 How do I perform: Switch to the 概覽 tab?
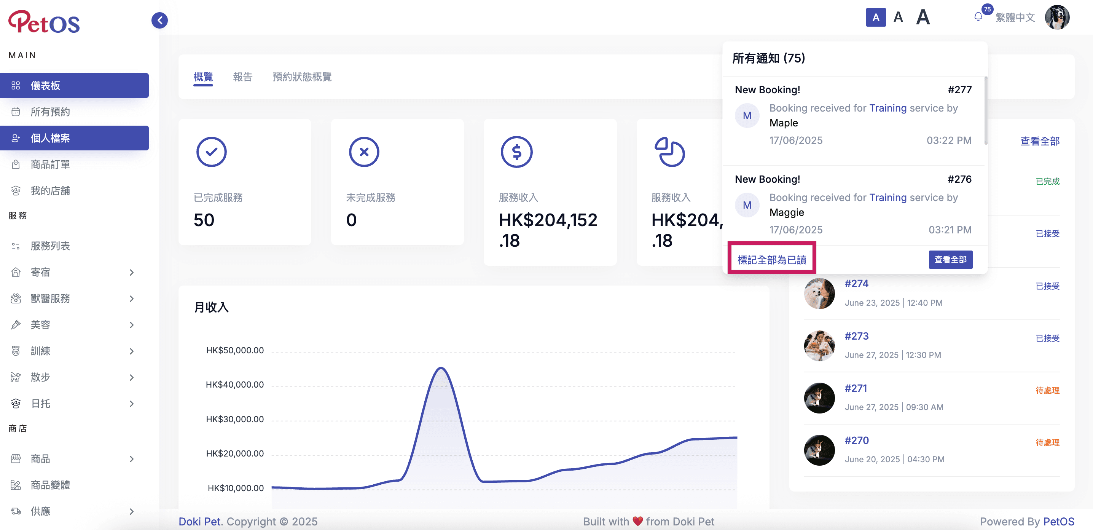pyautogui.click(x=203, y=77)
